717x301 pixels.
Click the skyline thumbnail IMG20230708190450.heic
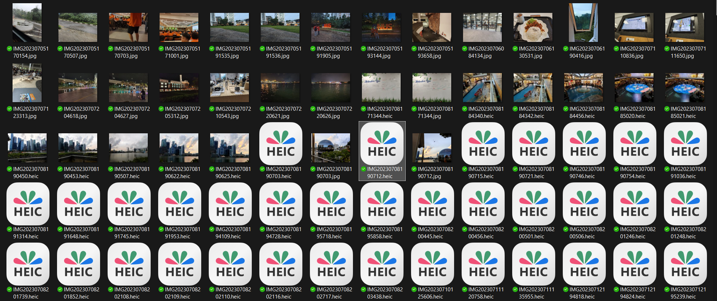pyautogui.click(x=27, y=148)
